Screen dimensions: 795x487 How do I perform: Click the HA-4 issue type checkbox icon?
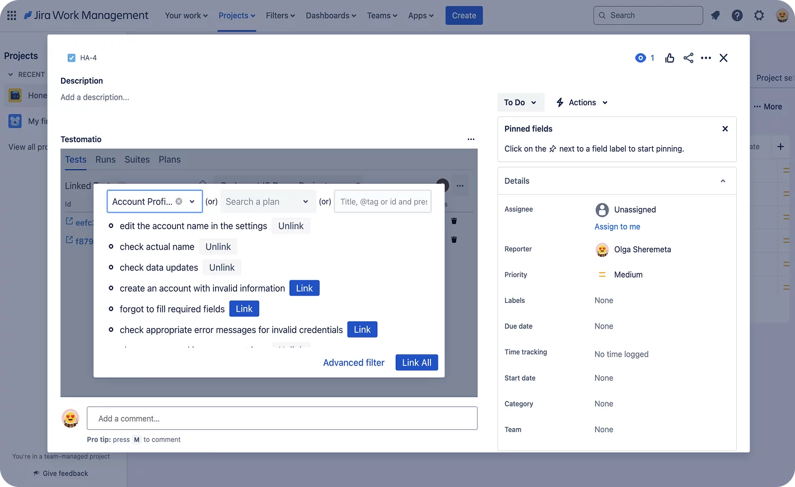click(x=72, y=58)
